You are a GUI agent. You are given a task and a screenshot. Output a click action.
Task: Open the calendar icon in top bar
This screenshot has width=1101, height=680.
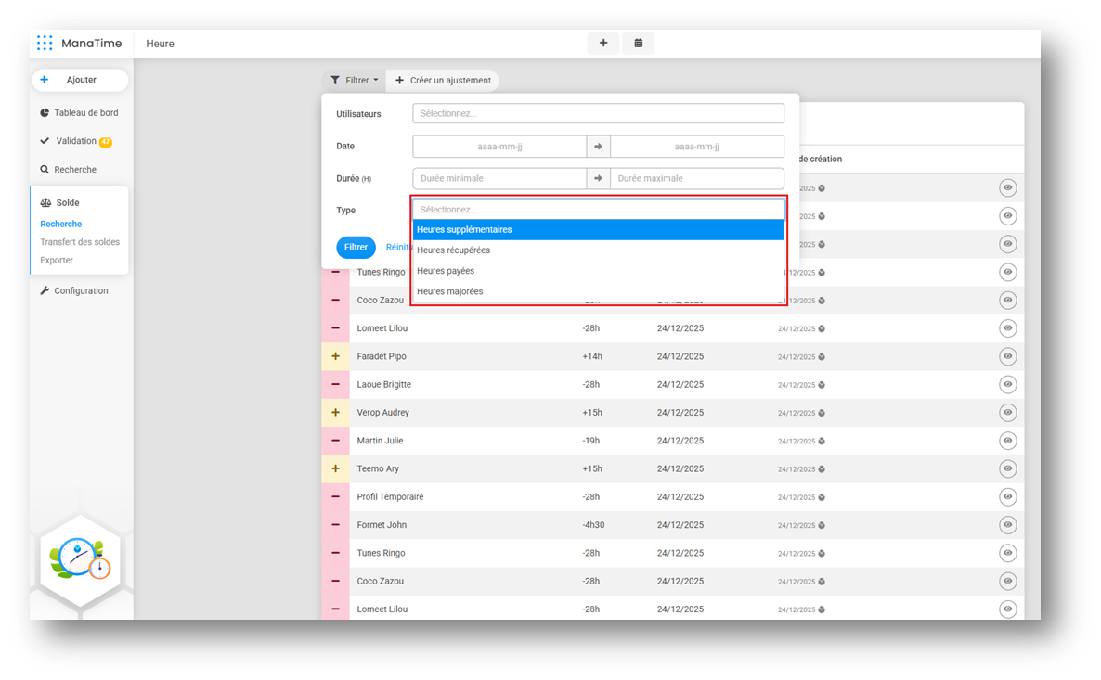tap(639, 43)
